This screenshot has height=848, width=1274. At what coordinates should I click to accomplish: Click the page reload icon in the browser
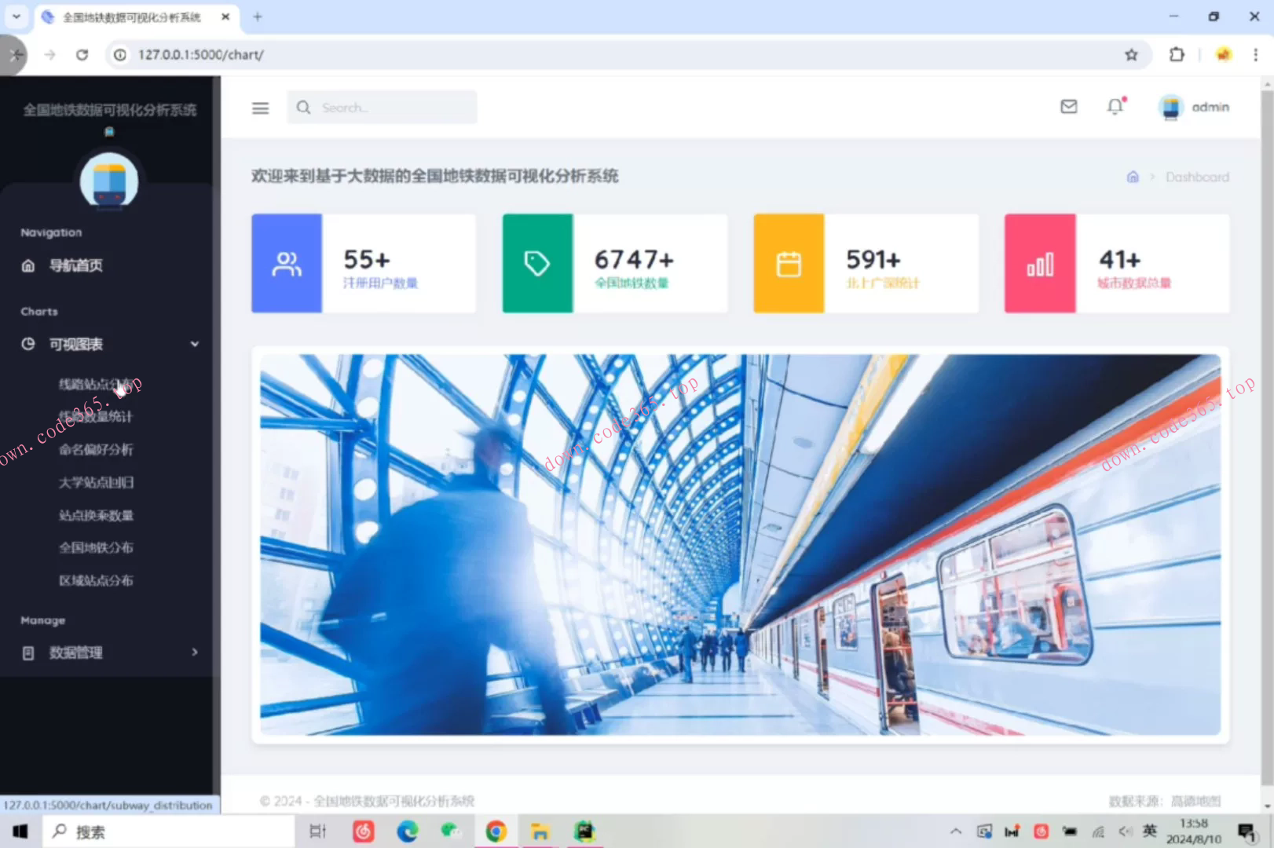[x=82, y=55]
